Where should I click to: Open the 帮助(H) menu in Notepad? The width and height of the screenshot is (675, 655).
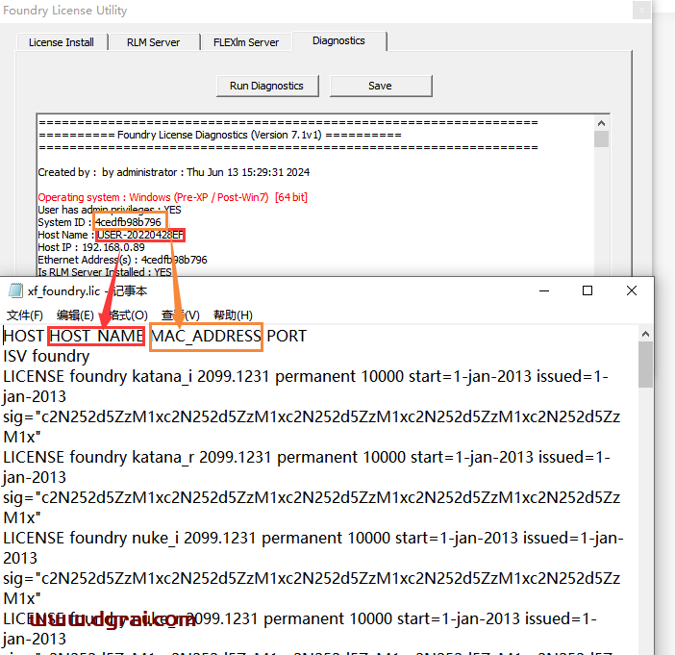pyautogui.click(x=233, y=315)
